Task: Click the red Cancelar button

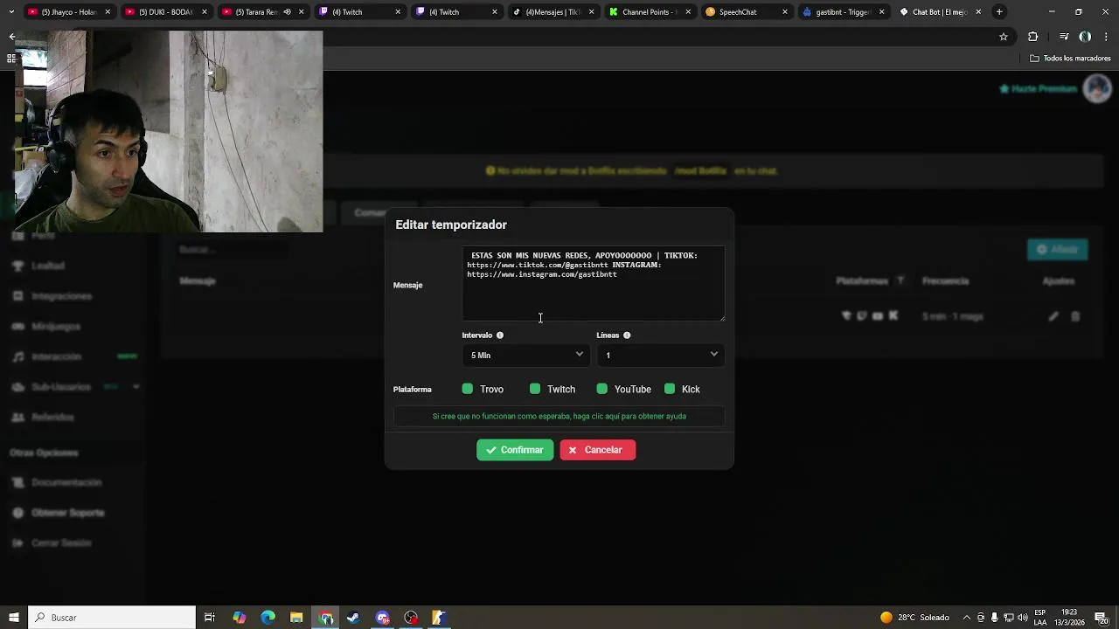Action: 598,450
